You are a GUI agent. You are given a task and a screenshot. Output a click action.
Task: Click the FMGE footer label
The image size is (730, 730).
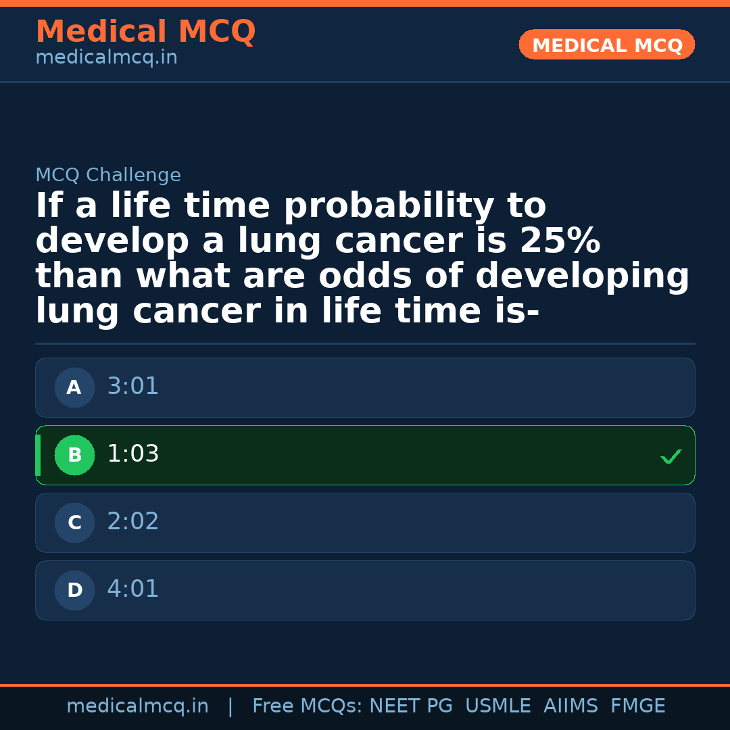pos(637,706)
